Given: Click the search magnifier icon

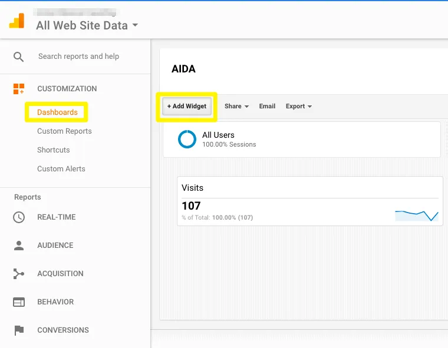Looking at the screenshot, I should pos(19,57).
